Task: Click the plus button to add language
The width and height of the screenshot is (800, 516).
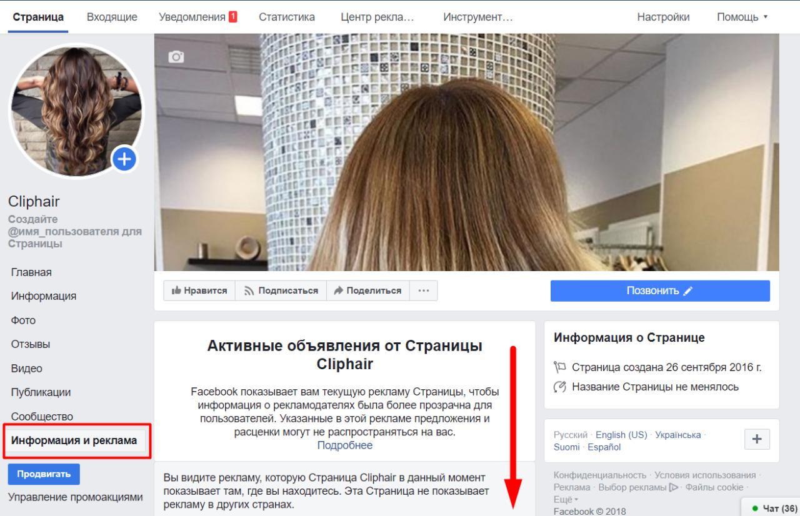Action: pos(757,439)
